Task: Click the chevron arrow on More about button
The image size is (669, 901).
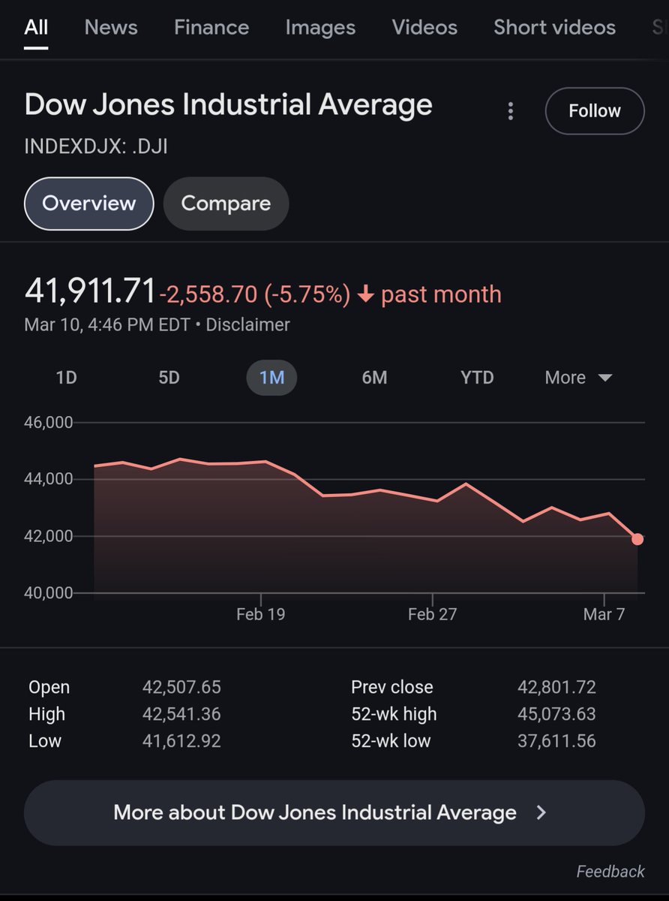Action: [x=541, y=812]
